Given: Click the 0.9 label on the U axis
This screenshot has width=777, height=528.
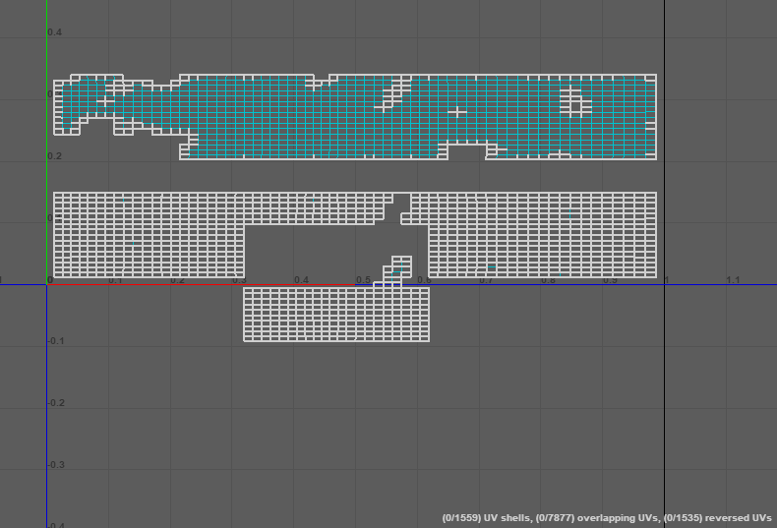Looking at the screenshot, I should (610, 281).
